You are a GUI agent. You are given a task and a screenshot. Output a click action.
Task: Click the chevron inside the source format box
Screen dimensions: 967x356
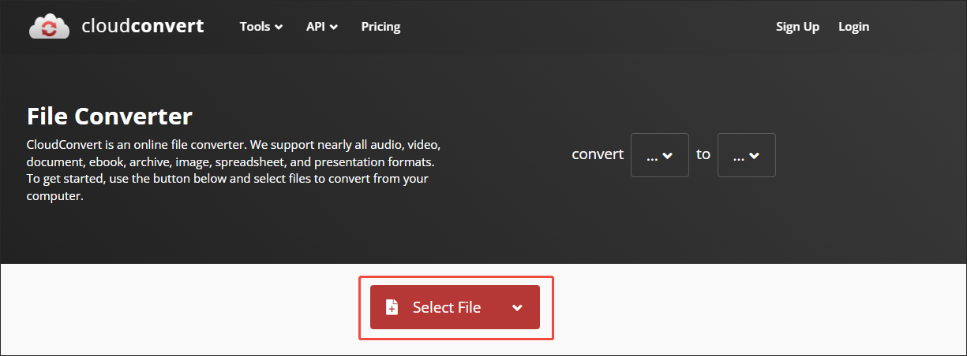point(667,156)
